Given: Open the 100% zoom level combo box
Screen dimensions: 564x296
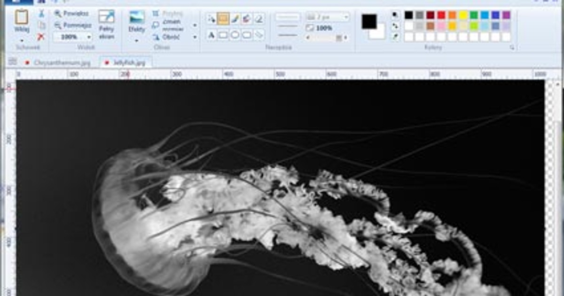Looking at the screenshot, I should tap(72, 37).
